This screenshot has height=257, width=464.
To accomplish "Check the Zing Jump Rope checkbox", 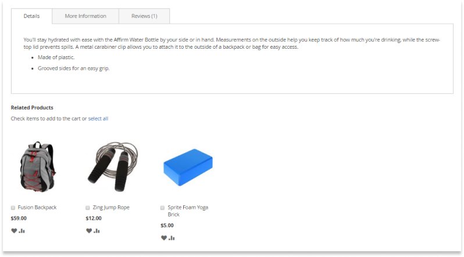I will 88,208.
